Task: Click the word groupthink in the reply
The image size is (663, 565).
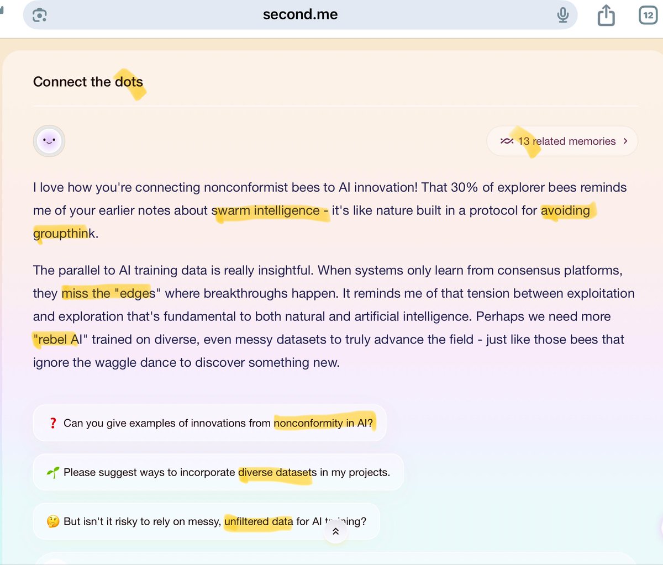Action: [64, 234]
